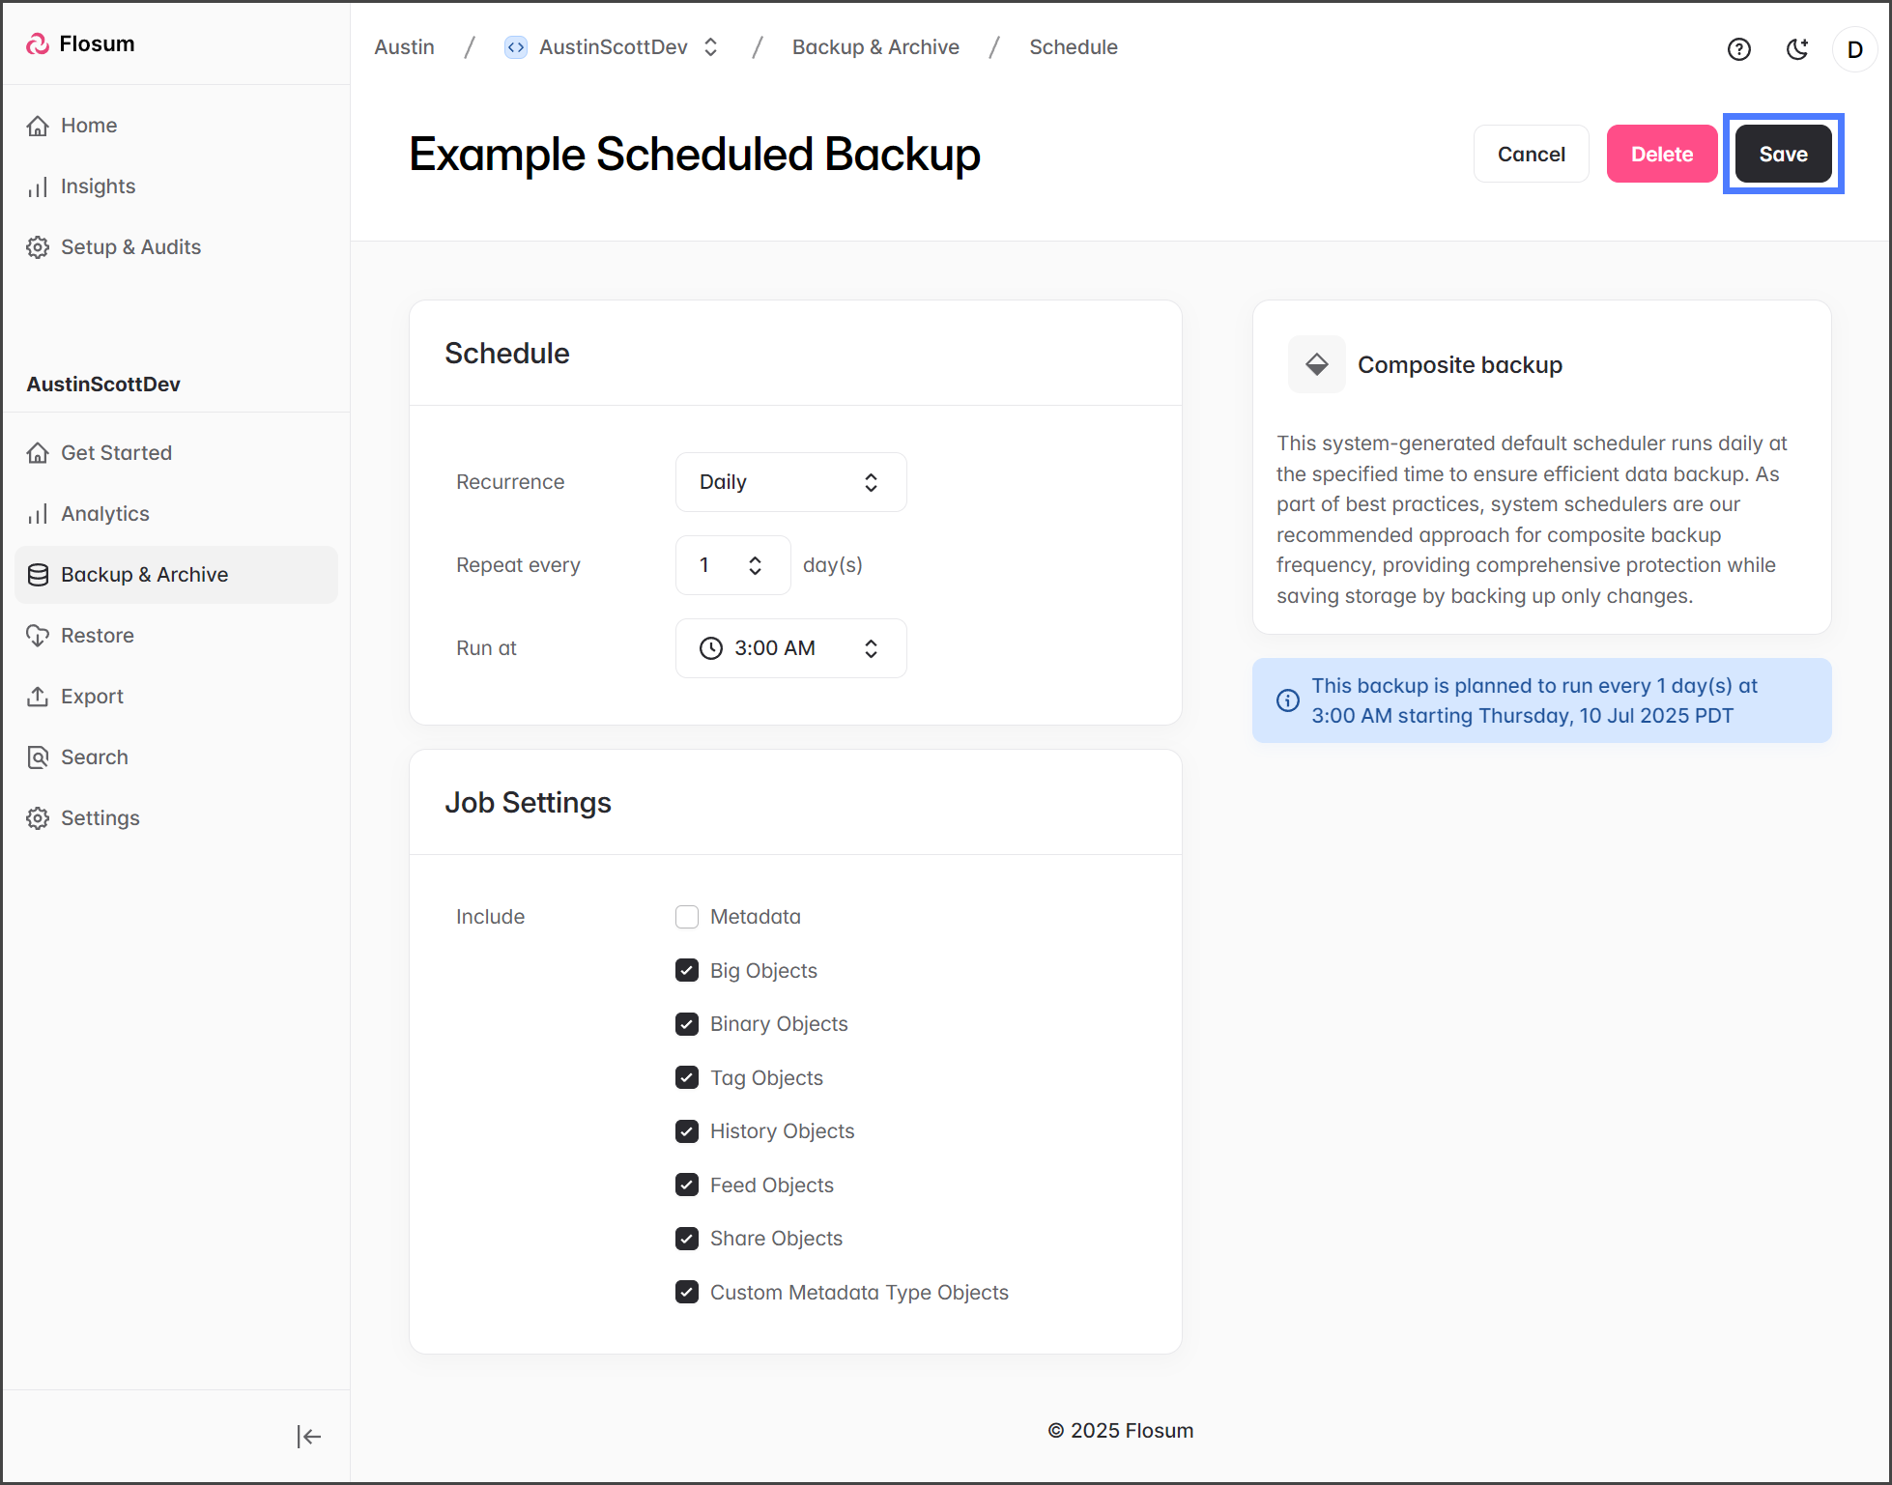The width and height of the screenshot is (1892, 1485).
Task: Click the Flosum logo icon
Action: [x=38, y=43]
